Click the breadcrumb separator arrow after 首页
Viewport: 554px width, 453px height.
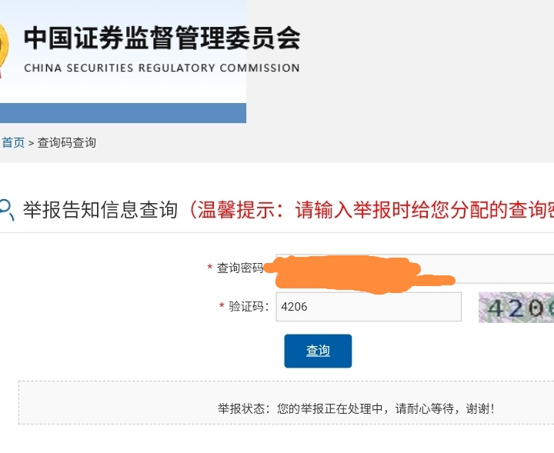pyautogui.click(x=31, y=143)
